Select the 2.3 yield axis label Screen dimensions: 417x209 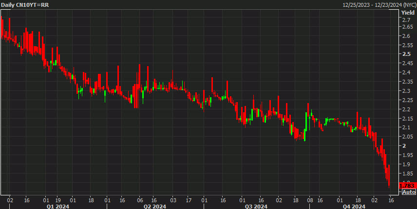[x=406, y=91]
